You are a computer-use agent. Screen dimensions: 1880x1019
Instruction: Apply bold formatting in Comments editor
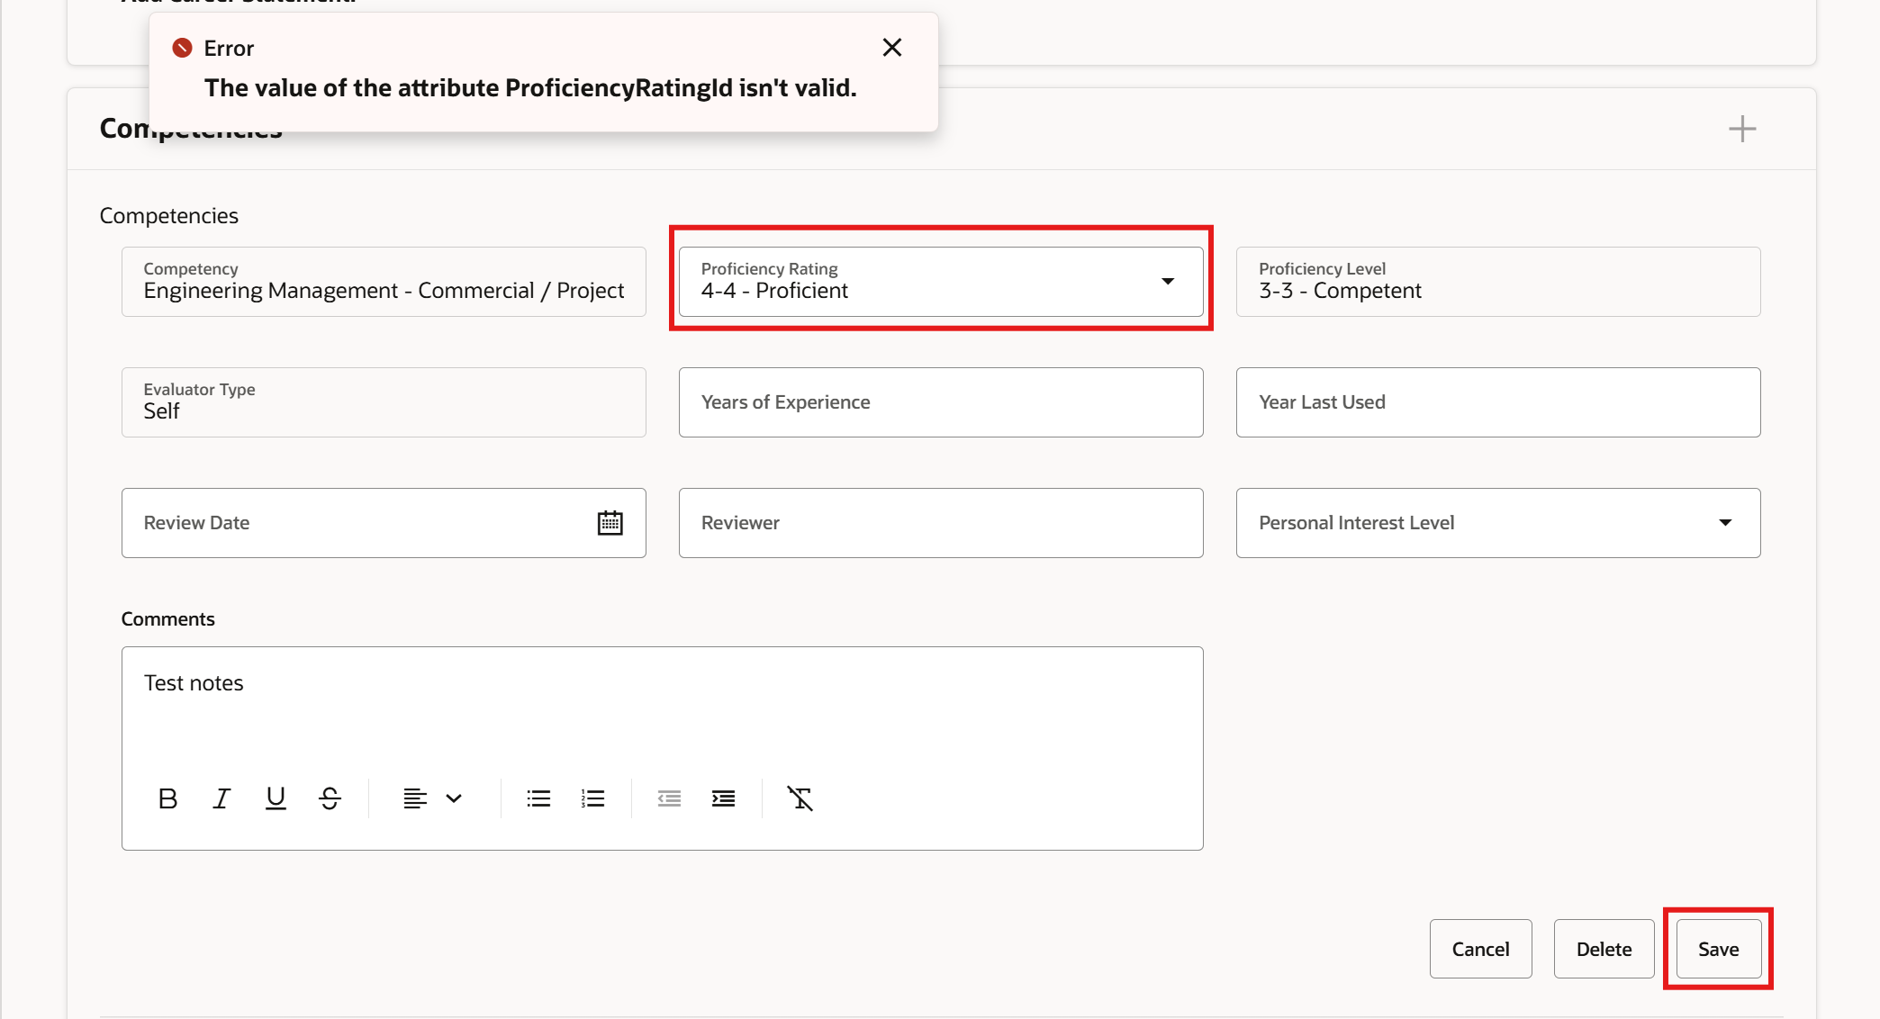click(167, 798)
